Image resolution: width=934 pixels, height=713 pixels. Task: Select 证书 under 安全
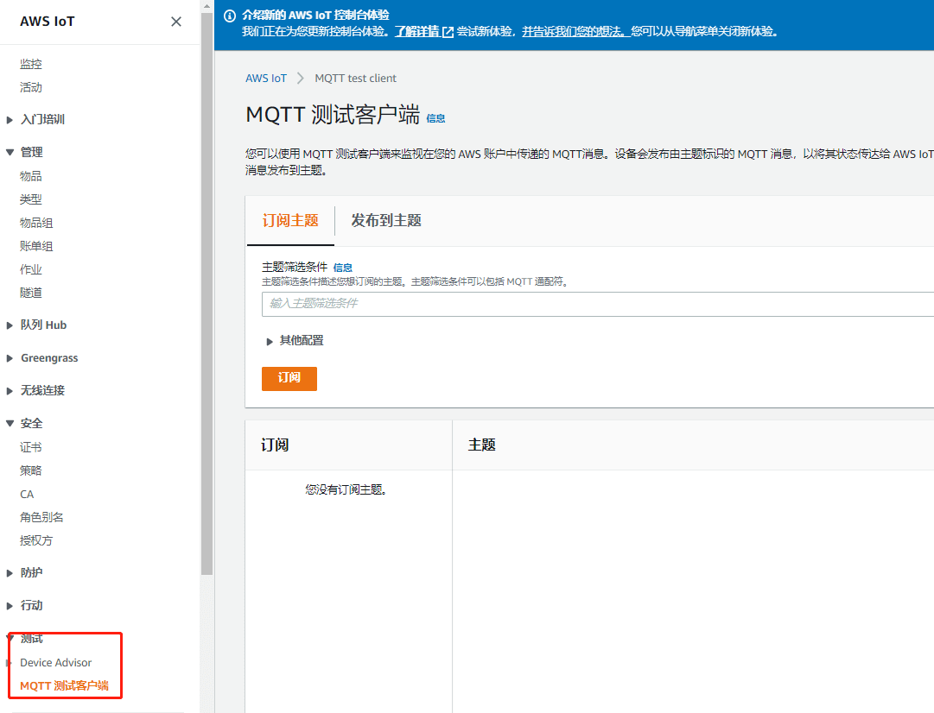point(31,447)
